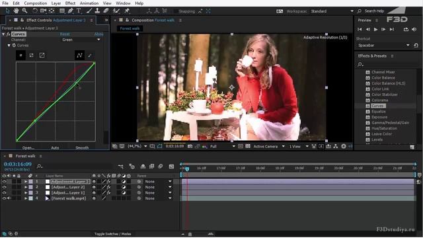Collapse the Curves effect twirl arrow
Screen dimensions: 423x238
3,34
